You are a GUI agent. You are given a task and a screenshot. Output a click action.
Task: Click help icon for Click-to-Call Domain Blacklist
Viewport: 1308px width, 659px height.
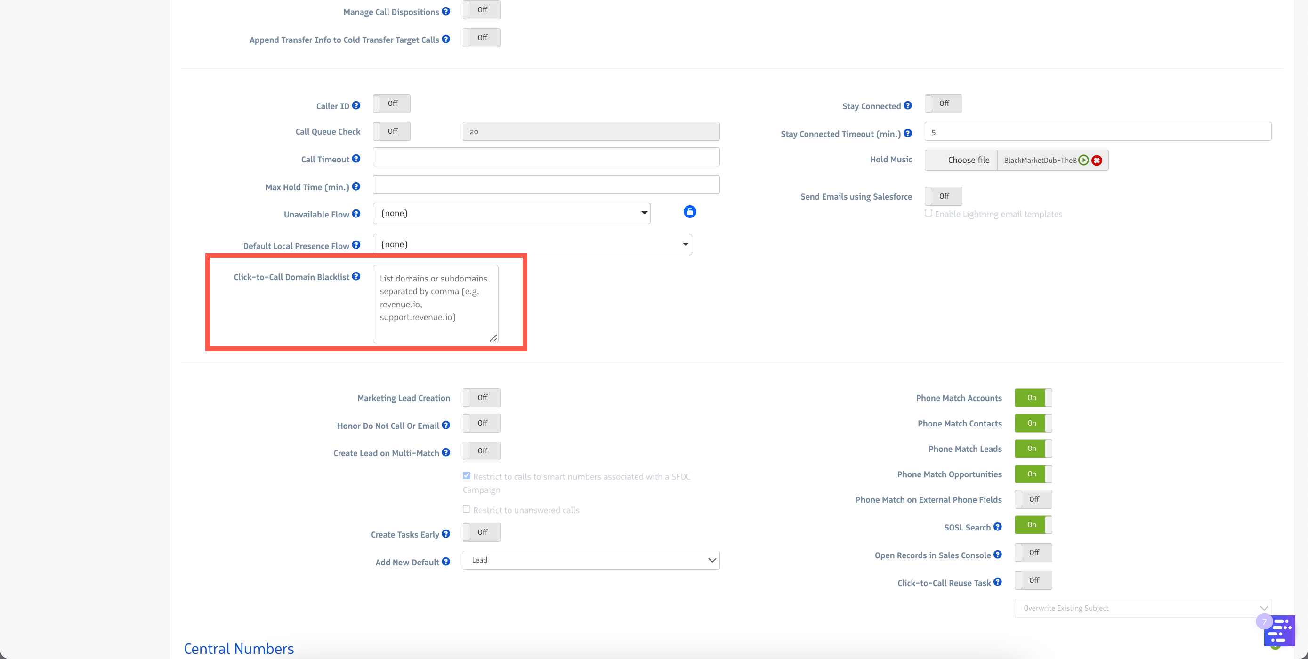tap(356, 276)
